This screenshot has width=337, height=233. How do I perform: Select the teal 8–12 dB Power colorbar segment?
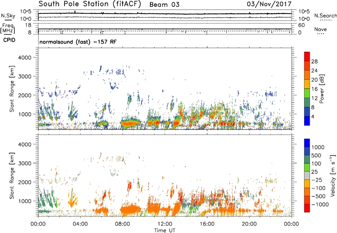point(307,102)
